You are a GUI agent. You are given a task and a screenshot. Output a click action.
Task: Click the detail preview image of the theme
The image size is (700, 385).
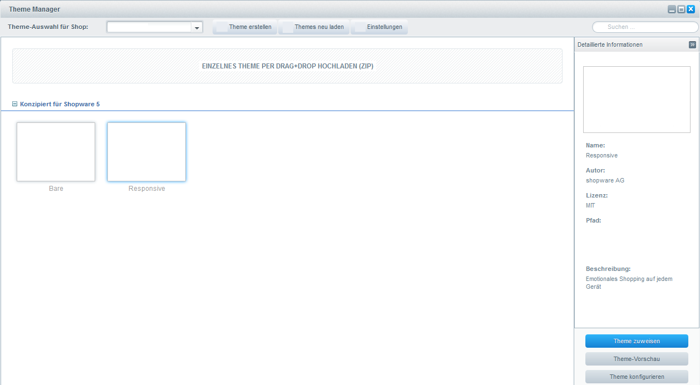click(637, 100)
